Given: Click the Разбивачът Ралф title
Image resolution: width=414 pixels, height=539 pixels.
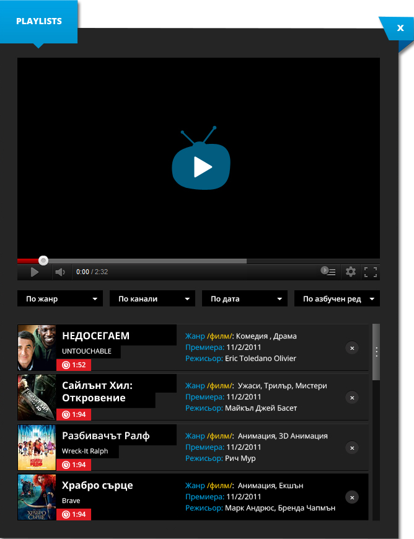Looking at the screenshot, I should pyautogui.click(x=106, y=436).
